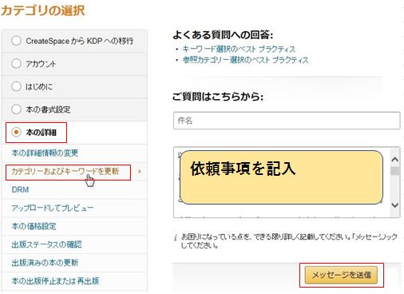Screen dimensions: 404x294
Task: Open 参照カテゴリー選択のベスト プラクティス link
Action: coord(245,60)
